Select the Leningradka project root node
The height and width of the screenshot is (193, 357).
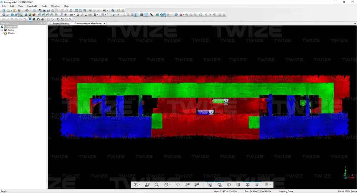[x=11, y=27]
